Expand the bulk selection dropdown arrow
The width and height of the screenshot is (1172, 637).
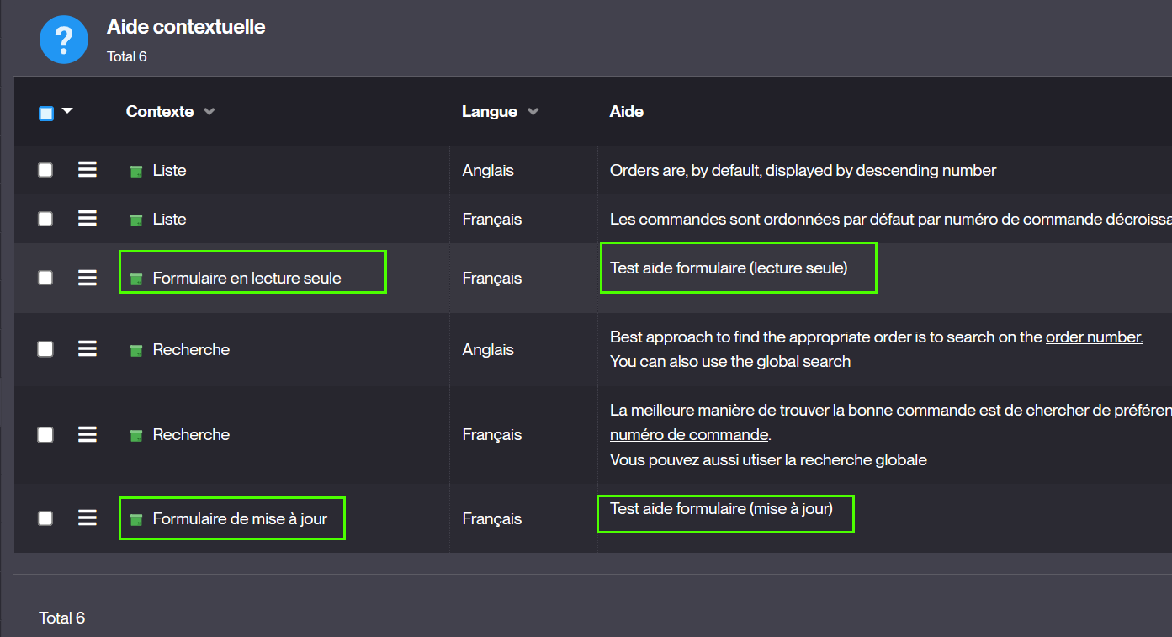point(67,111)
